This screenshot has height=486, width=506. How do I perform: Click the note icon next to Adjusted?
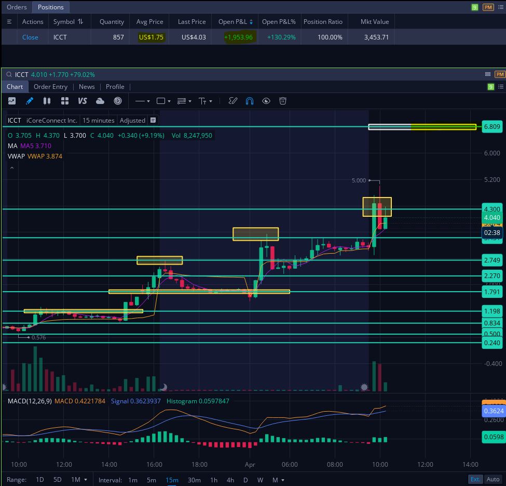pyautogui.click(x=153, y=120)
